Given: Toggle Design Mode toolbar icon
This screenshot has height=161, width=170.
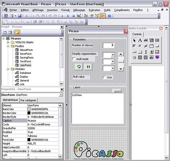Looking at the screenshot, I should tap(79, 16).
